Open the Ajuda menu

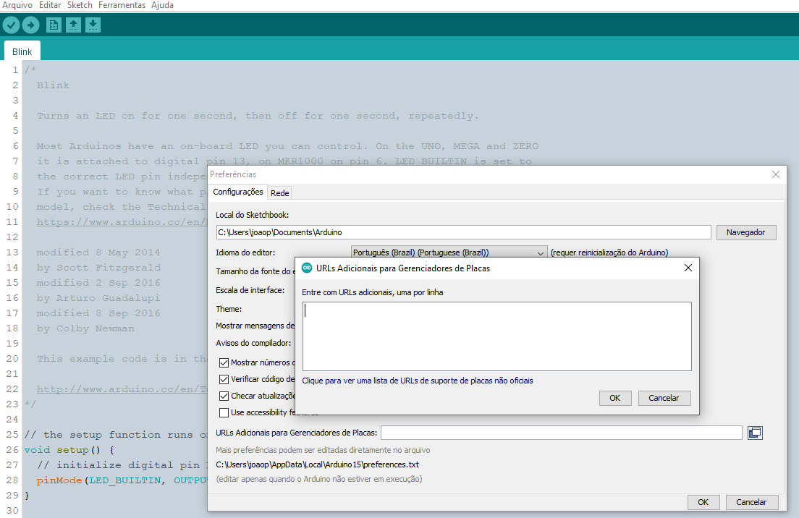[163, 5]
